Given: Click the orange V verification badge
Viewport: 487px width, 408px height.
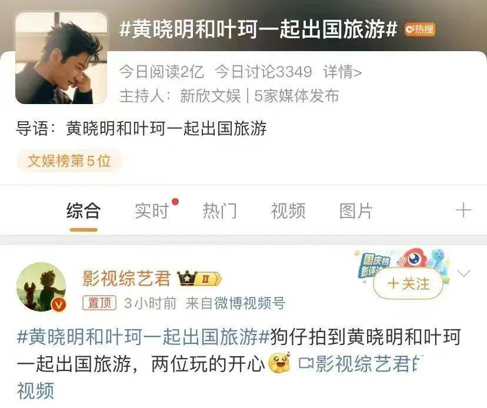Looking at the screenshot, I should pyautogui.click(x=58, y=304).
